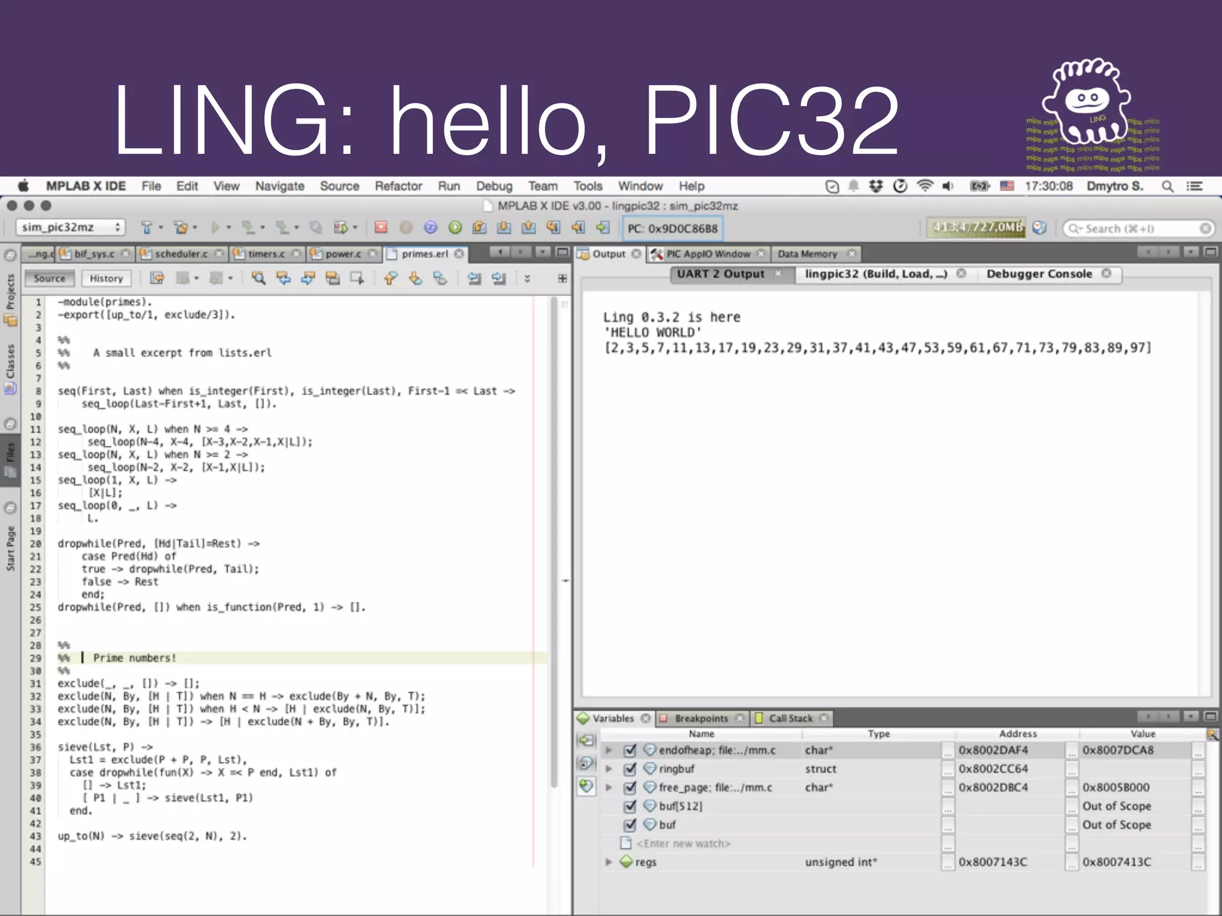Click the Create New Watch diamond icon
The width and height of the screenshot is (1222, 916).
coord(586,787)
